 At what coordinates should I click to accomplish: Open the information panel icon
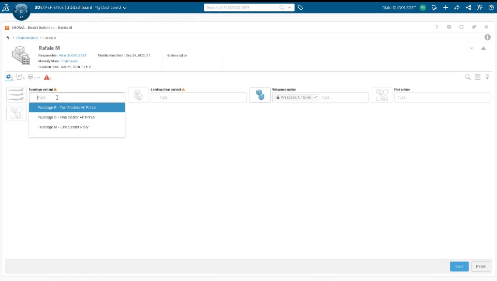pyautogui.click(x=488, y=37)
